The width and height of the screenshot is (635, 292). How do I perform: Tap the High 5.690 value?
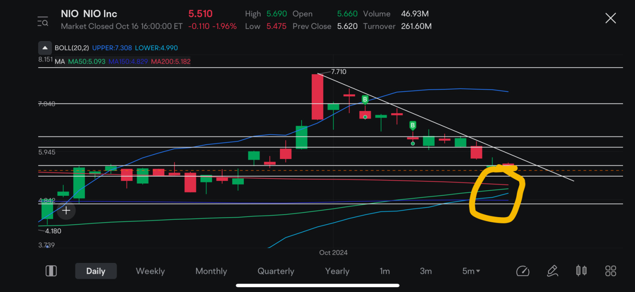pyautogui.click(x=277, y=14)
